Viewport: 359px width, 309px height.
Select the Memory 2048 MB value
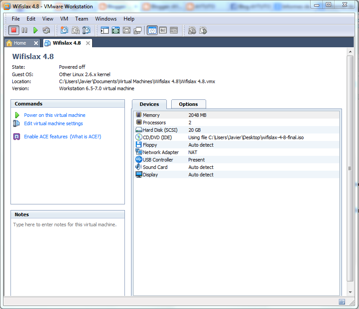coord(197,115)
